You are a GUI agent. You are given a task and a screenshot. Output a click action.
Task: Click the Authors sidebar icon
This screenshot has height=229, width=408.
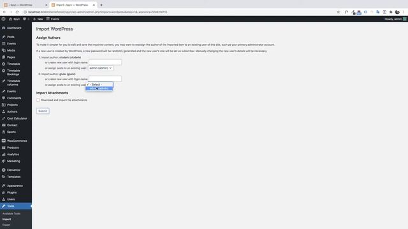4,112
